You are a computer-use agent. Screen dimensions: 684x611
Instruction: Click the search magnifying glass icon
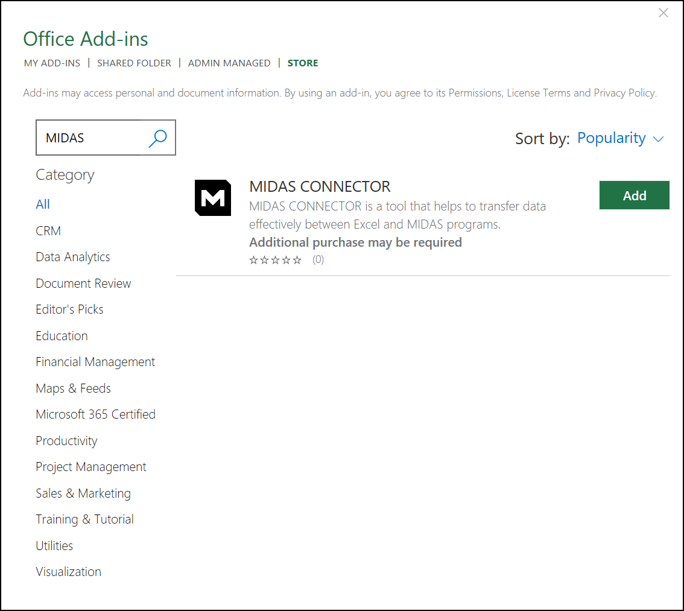click(157, 138)
